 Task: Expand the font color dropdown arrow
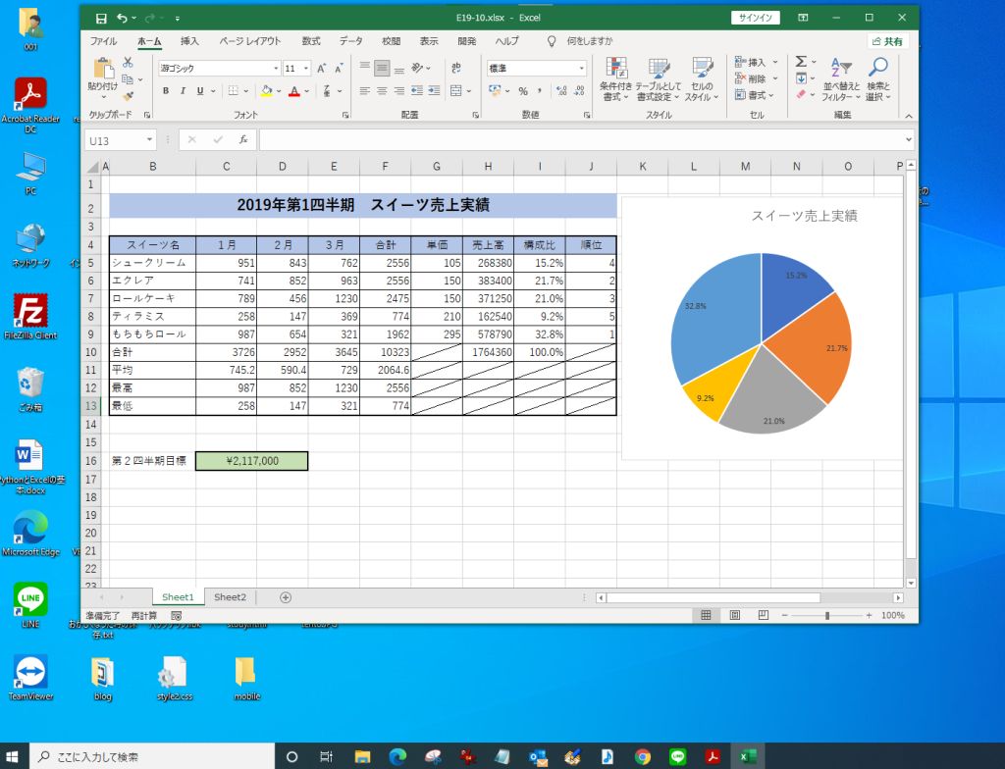click(307, 91)
